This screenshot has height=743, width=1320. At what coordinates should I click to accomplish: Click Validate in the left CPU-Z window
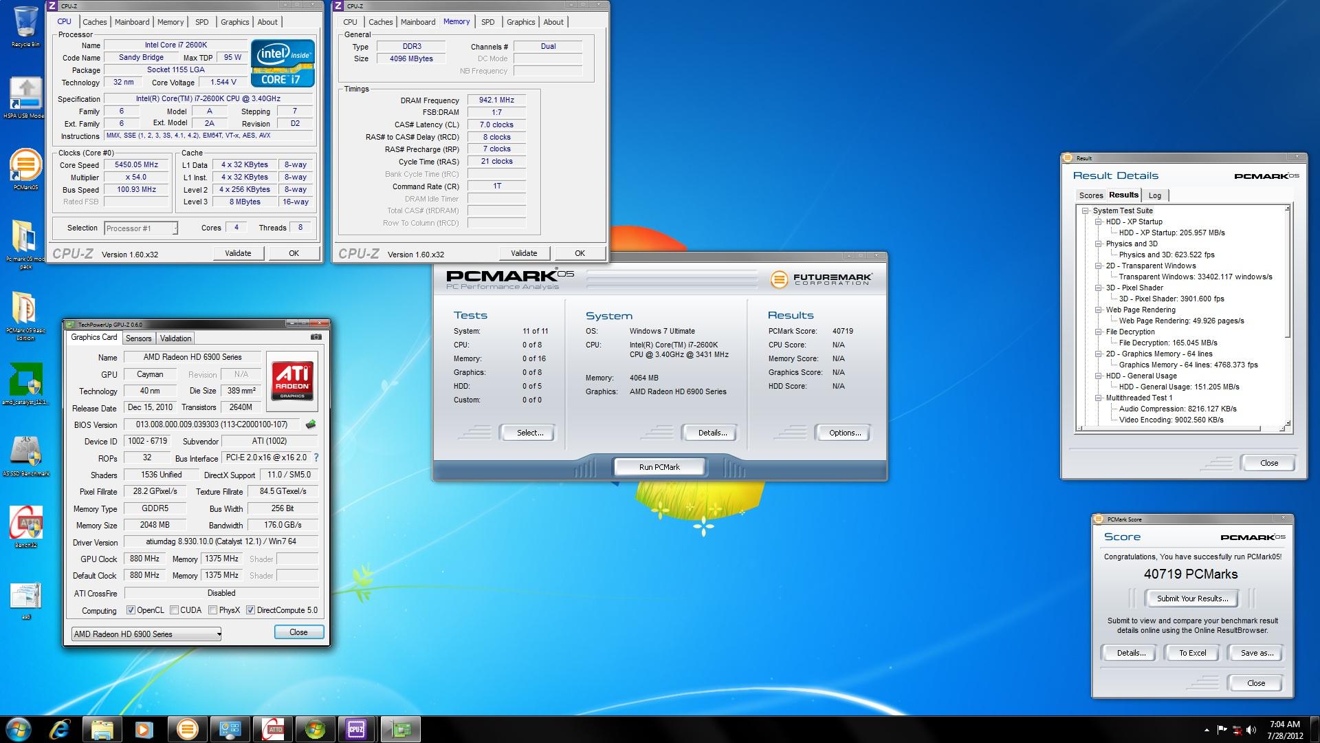[238, 253]
